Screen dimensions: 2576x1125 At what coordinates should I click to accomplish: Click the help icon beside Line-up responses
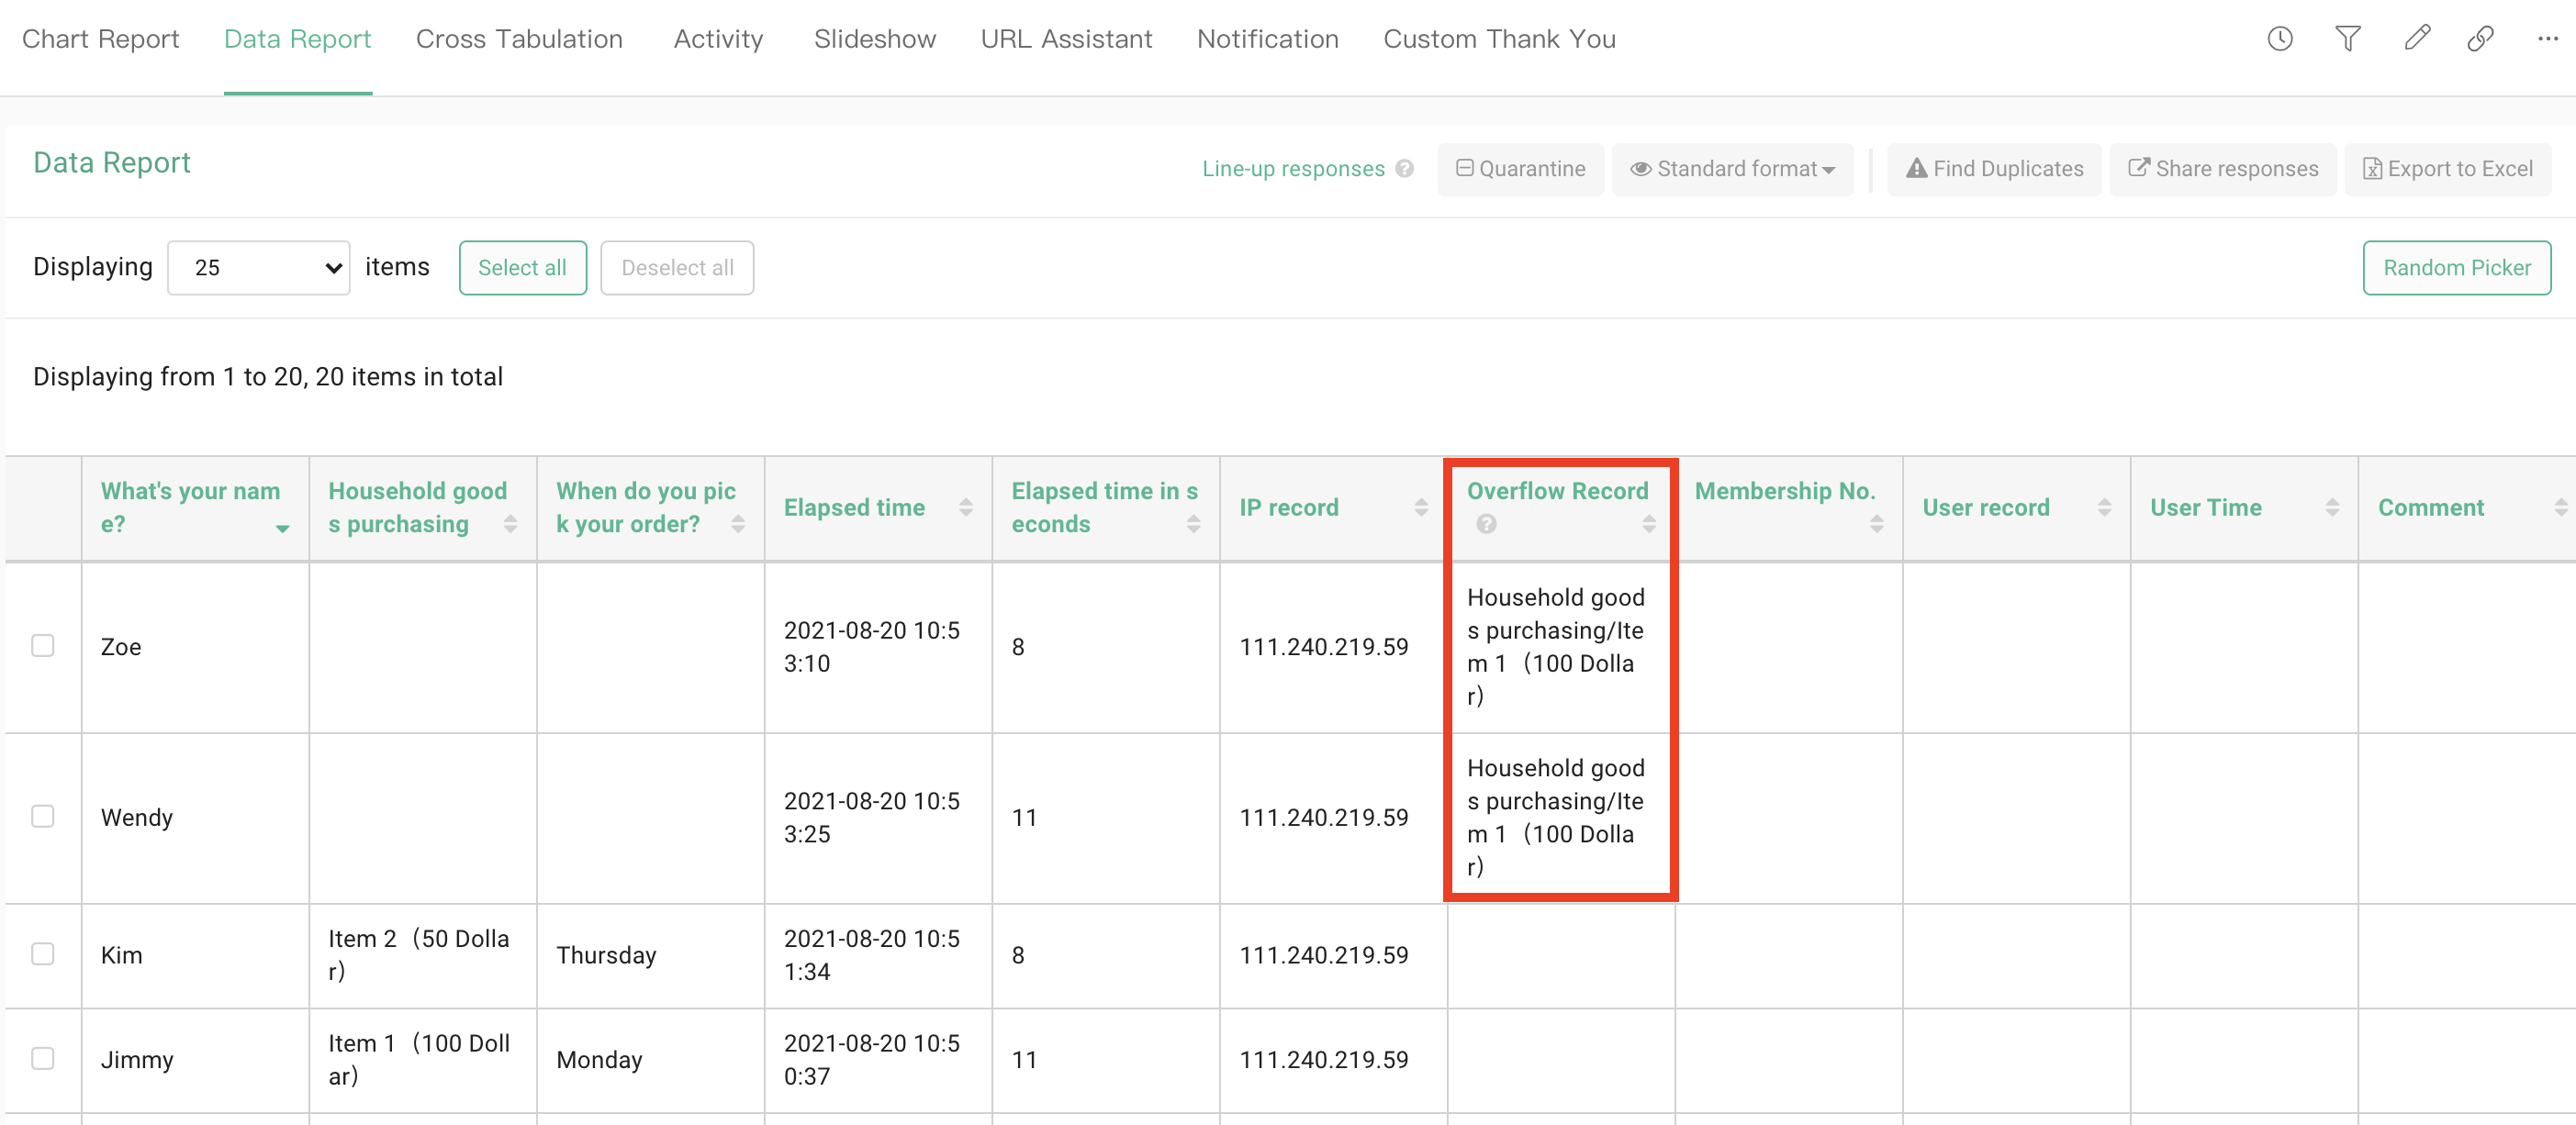[x=1405, y=169]
